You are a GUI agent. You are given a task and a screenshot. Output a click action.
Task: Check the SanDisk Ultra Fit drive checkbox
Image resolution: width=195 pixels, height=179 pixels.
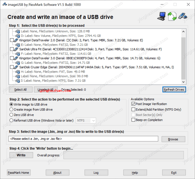[x=12, y=49]
